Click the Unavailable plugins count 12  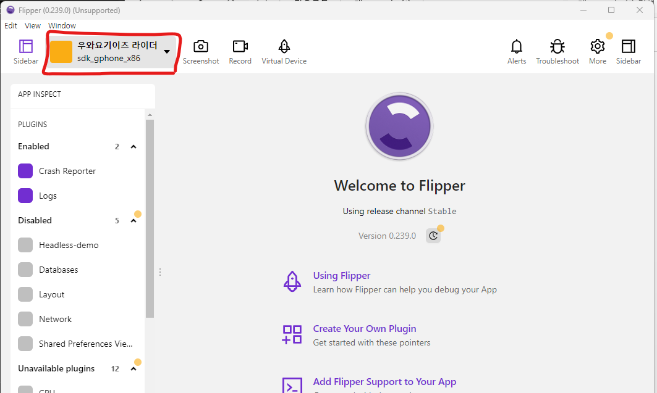(115, 369)
